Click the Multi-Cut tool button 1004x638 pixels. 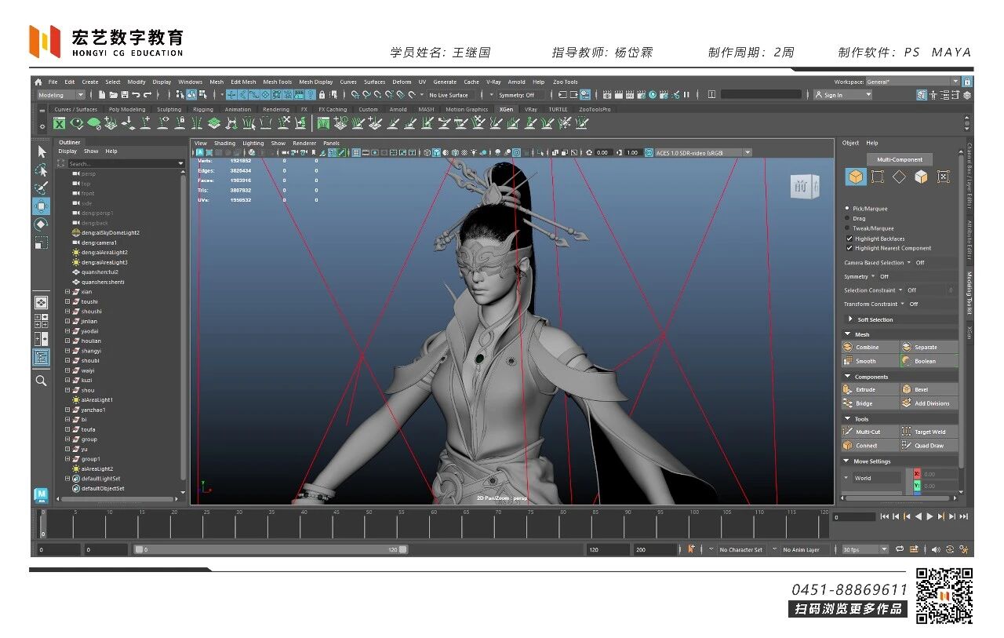[870, 432]
